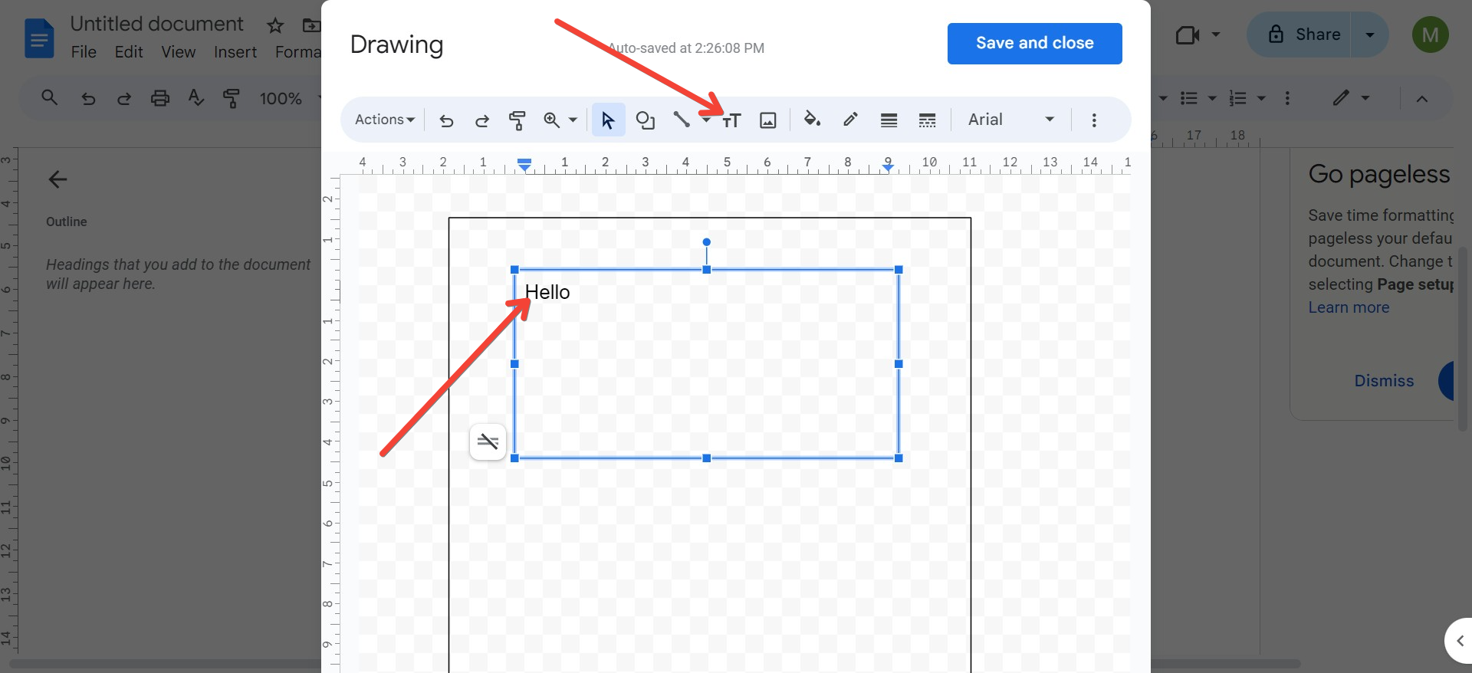Click the right indent marker on the Drawing ruler
The height and width of the screenshot is (673, 1472).
click(x=888, y=167)
